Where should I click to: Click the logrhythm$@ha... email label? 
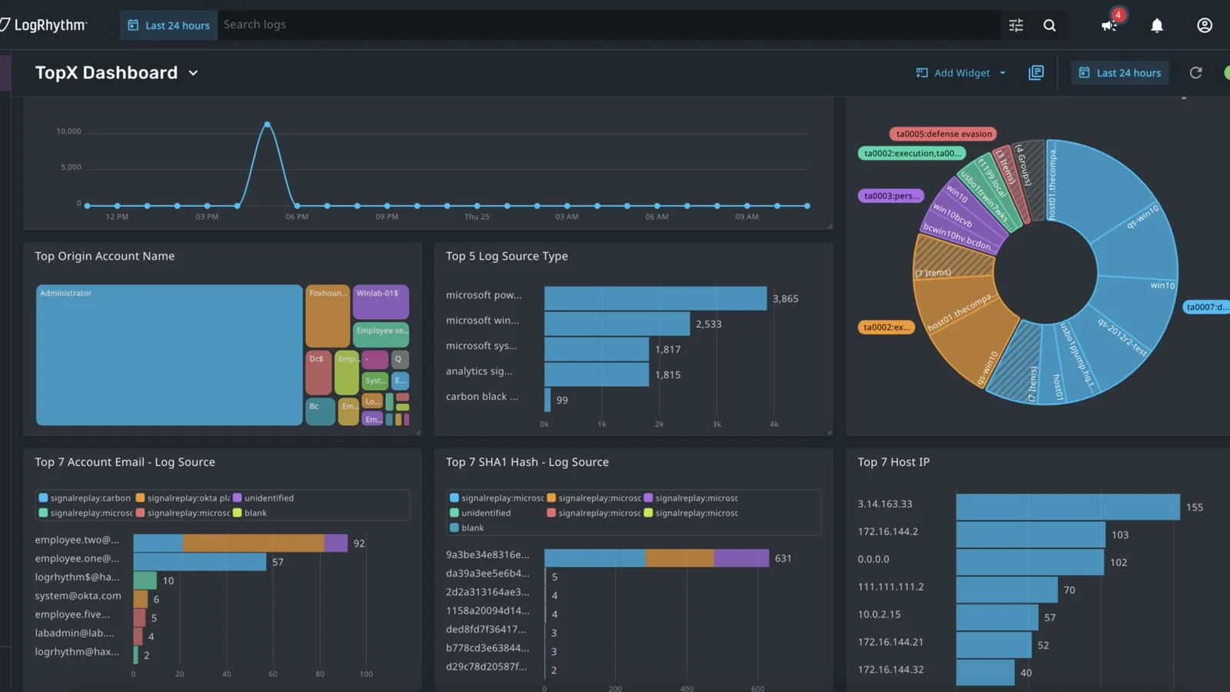[x=77, y=577]
